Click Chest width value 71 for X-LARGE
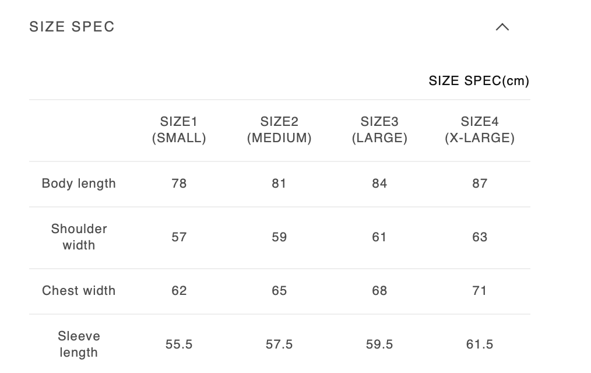 (x=480, y=291)
